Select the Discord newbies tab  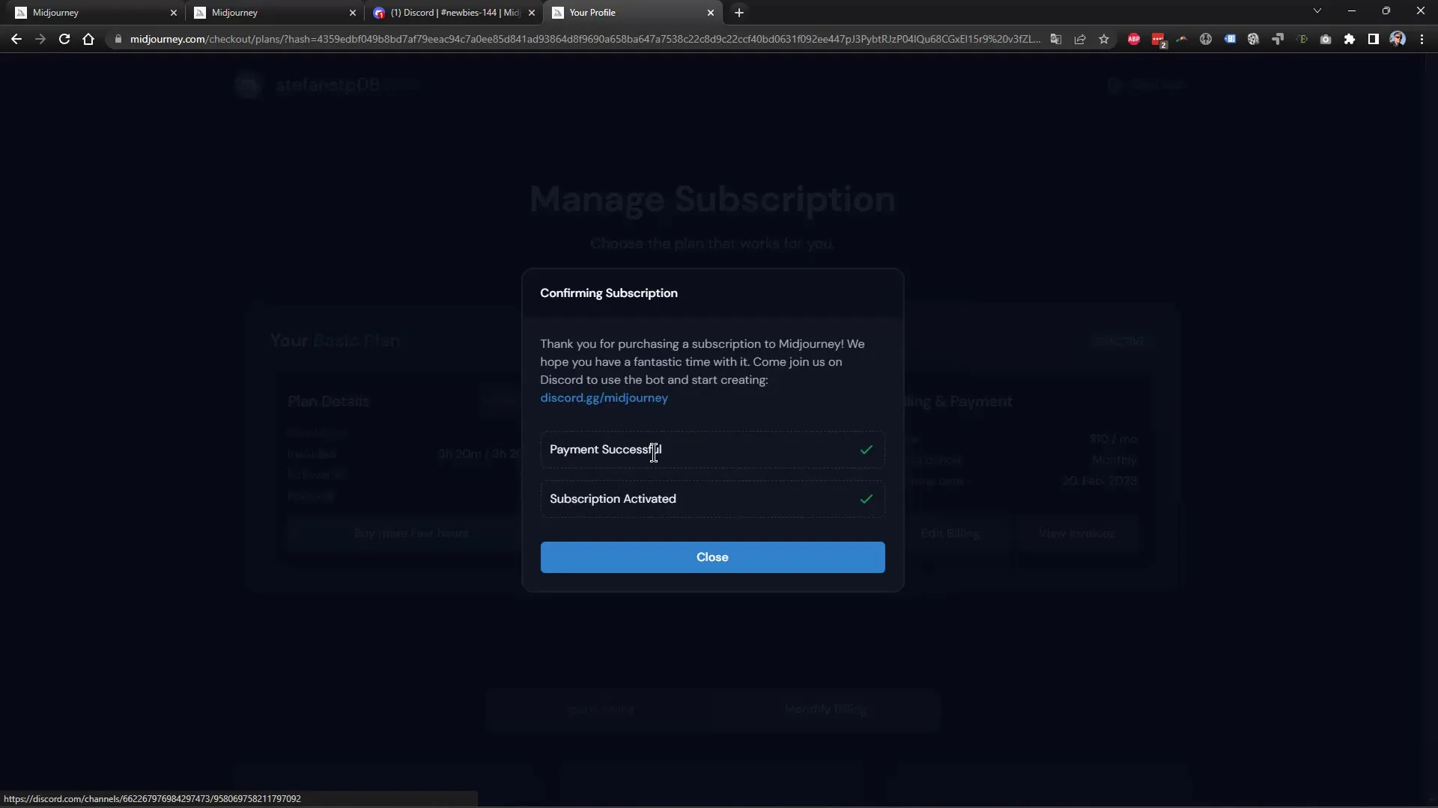point(455,12)
